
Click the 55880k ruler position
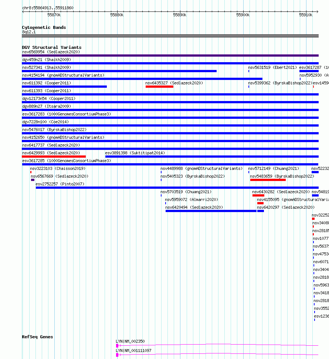point(117,15)
